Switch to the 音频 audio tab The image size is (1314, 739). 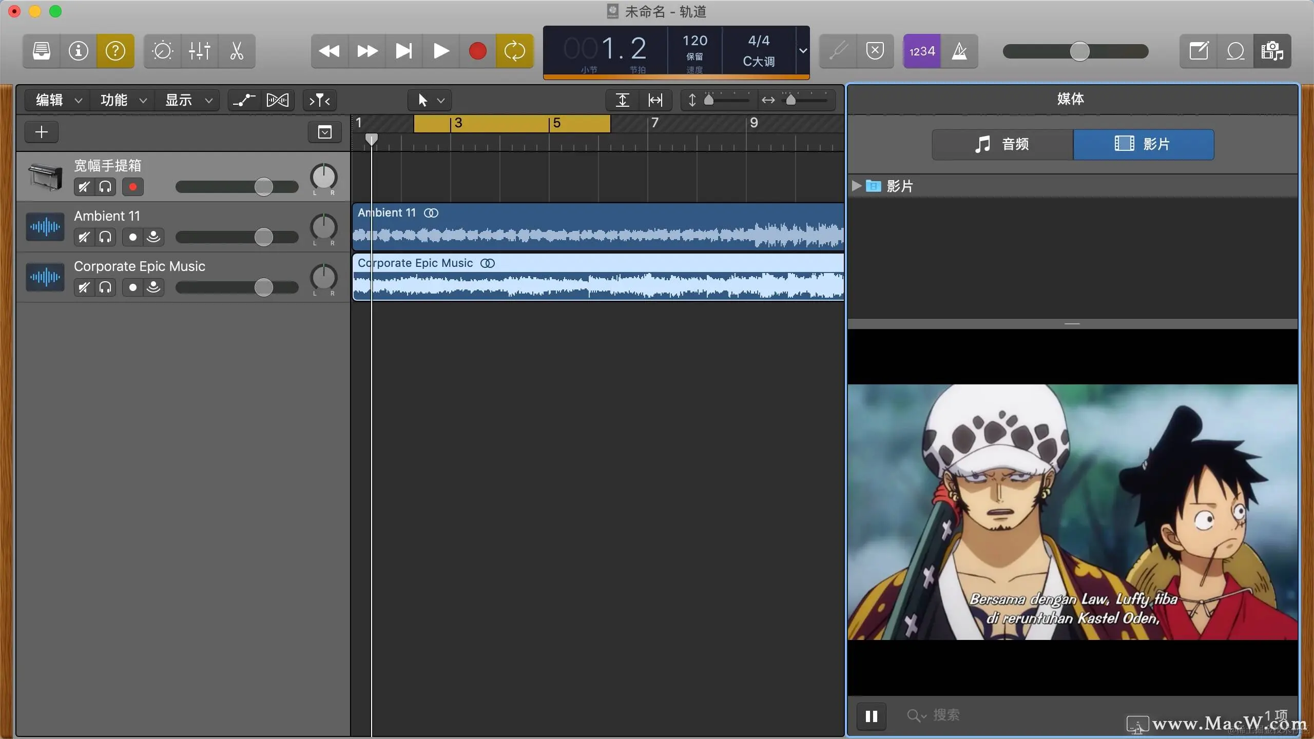pyautogui.click(x=1002, y=144)
